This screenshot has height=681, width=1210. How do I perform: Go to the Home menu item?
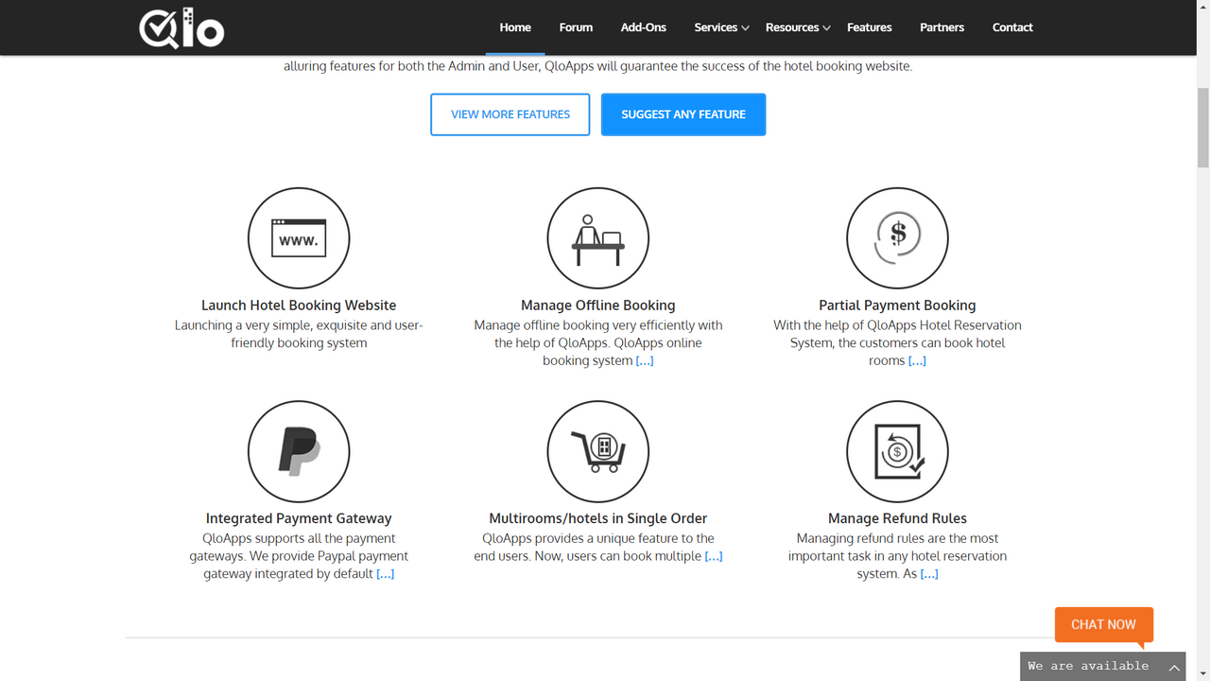click(x=515, y=27)
